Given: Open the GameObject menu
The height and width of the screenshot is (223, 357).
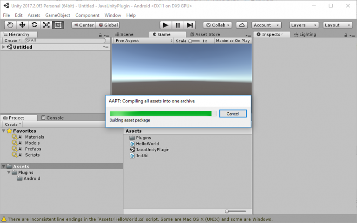Looking at the screenshot, I should (x=58, y=15).
